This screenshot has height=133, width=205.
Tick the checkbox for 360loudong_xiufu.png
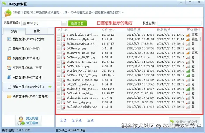(59, 107)
